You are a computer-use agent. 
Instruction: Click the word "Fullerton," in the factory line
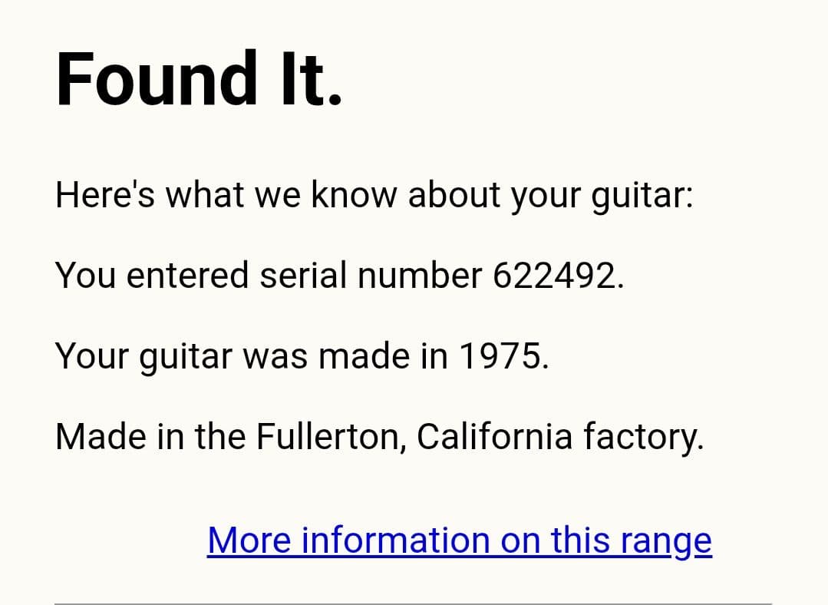coord(330,437)
